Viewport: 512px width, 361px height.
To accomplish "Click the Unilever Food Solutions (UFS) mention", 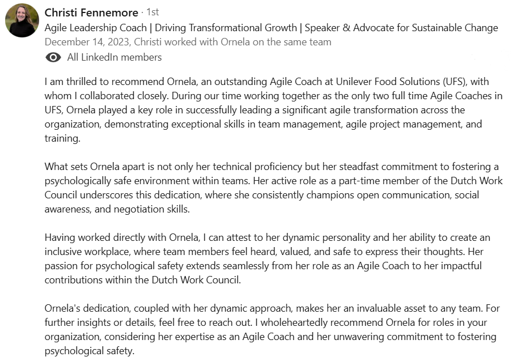I will pos(401,82).
